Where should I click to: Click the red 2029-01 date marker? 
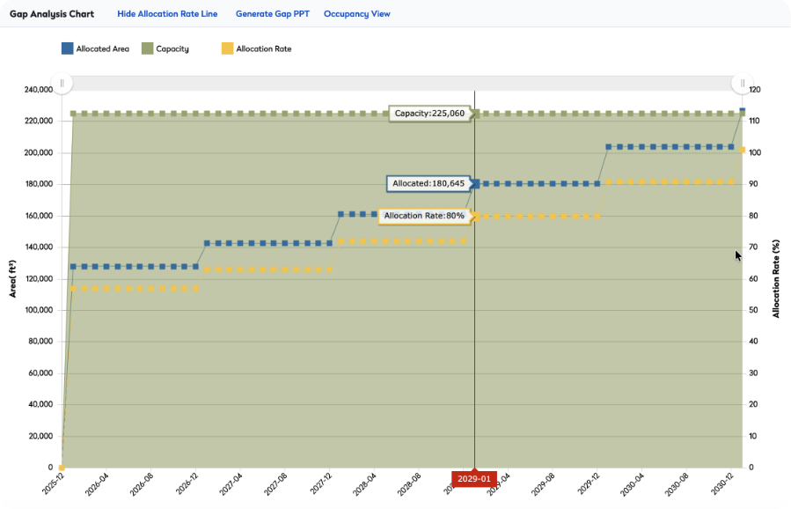pos(474,479)
